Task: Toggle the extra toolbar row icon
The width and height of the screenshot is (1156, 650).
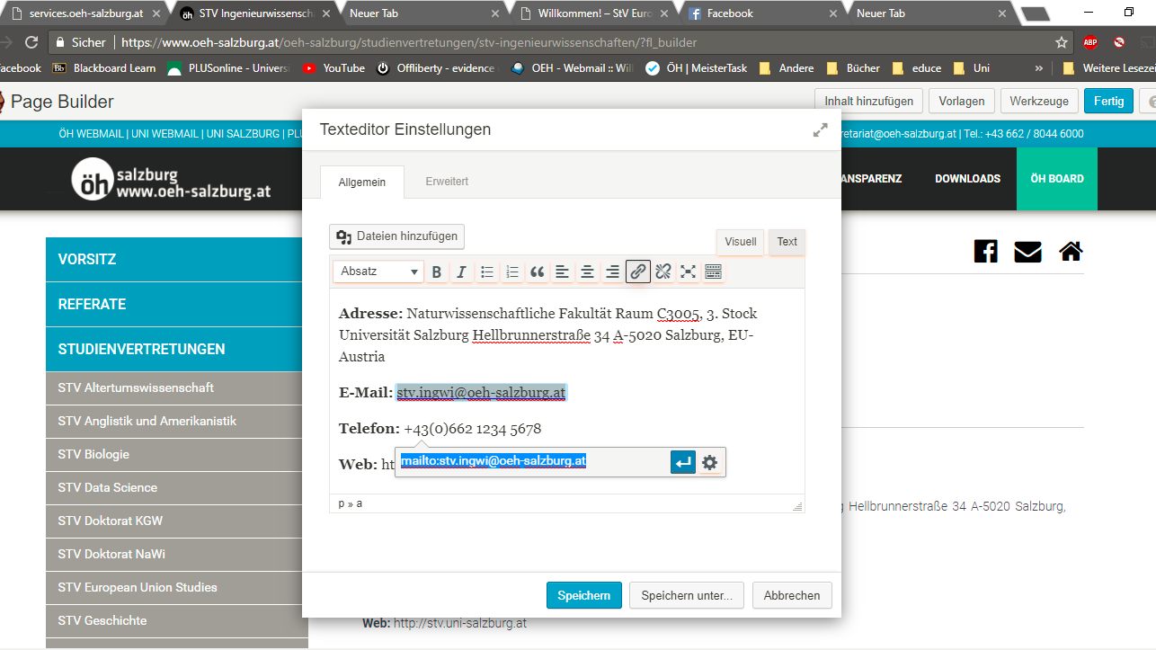Action: pyautogui.click(x=714, y=272)
